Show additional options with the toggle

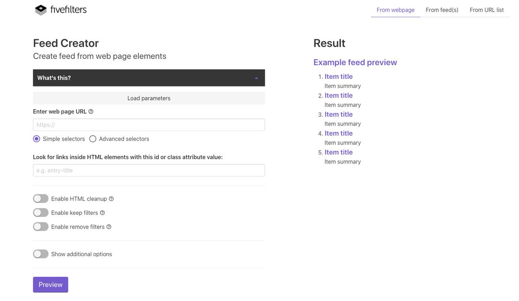pos(40,253)
